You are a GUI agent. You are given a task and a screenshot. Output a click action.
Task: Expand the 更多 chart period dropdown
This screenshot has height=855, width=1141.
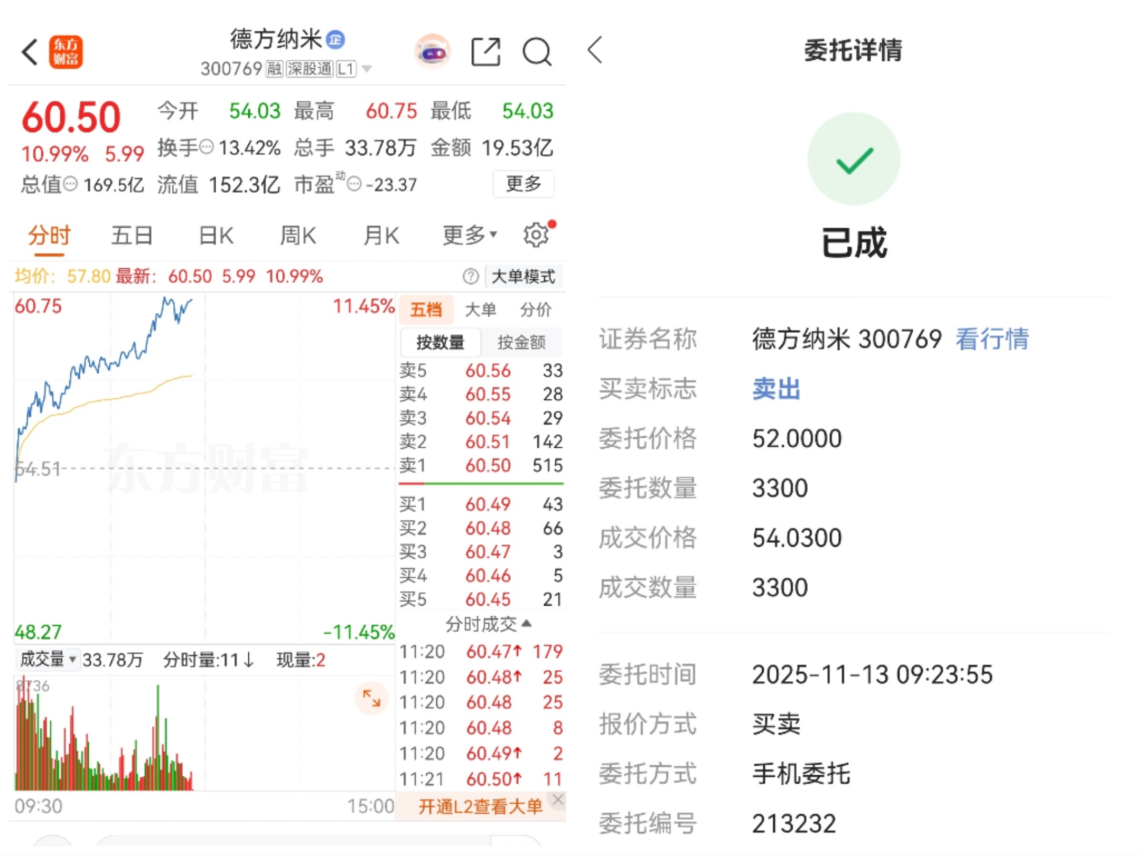tap(469, 235)
